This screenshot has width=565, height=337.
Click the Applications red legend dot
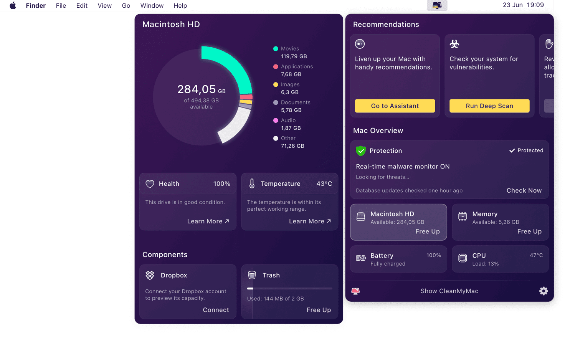tap(276, 66)
